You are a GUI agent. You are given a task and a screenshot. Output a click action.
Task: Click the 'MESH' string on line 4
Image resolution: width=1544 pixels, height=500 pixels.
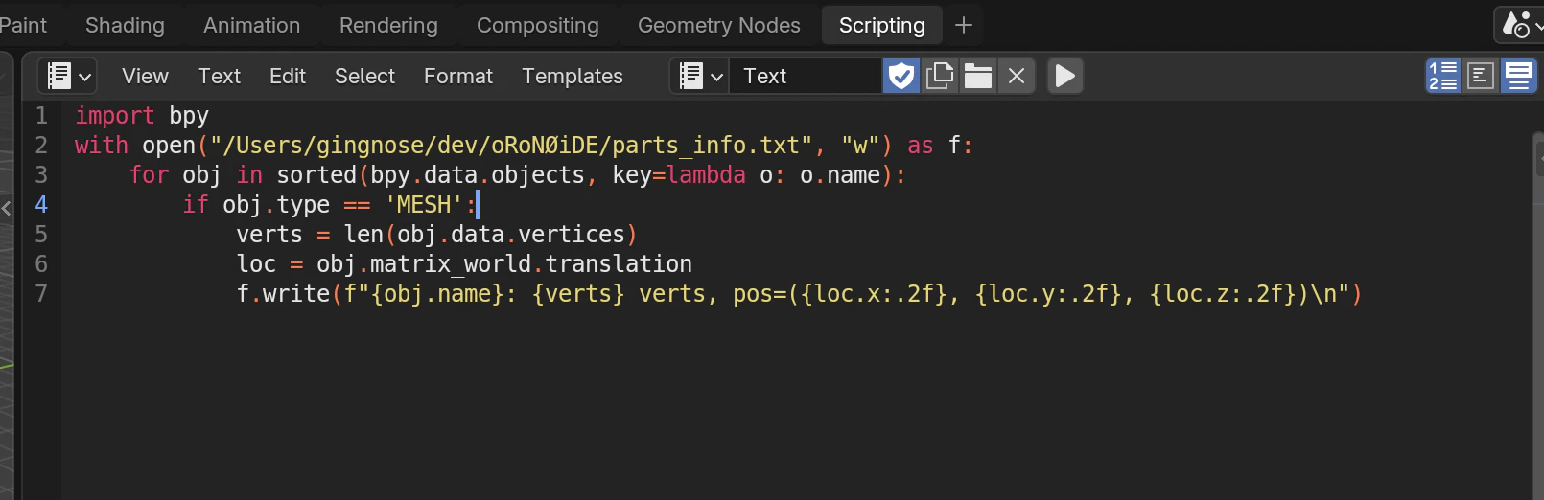(423, 205)
